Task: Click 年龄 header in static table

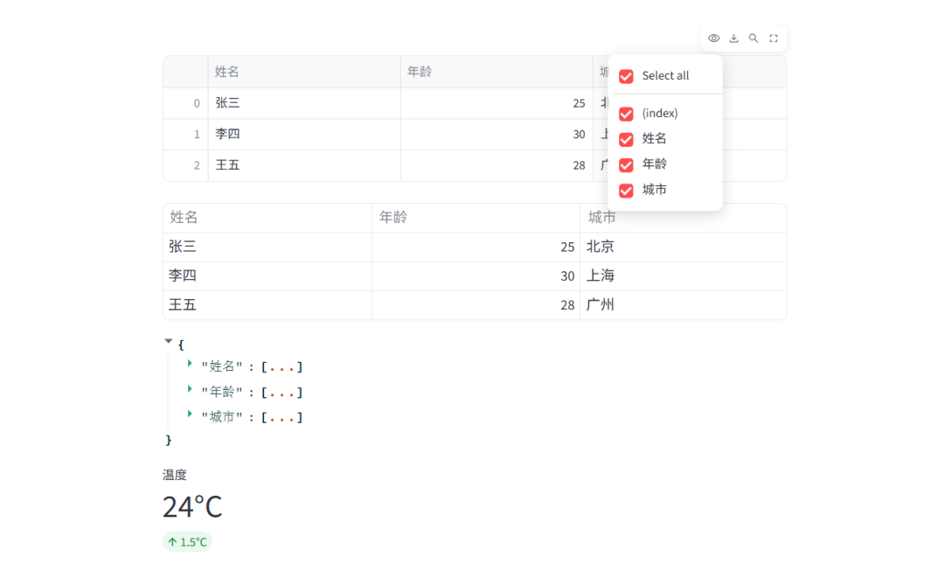Action: point(475,218)
